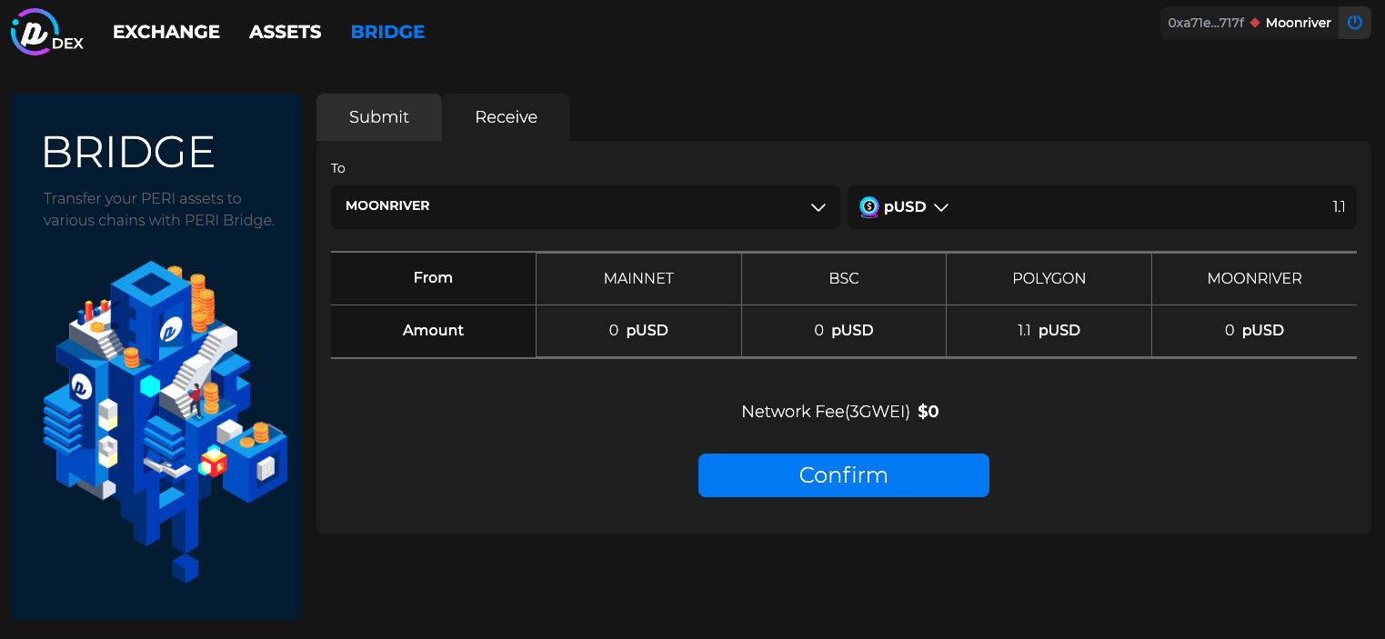
Task: Click the Moonriver network label
Action: point(1299,23)
